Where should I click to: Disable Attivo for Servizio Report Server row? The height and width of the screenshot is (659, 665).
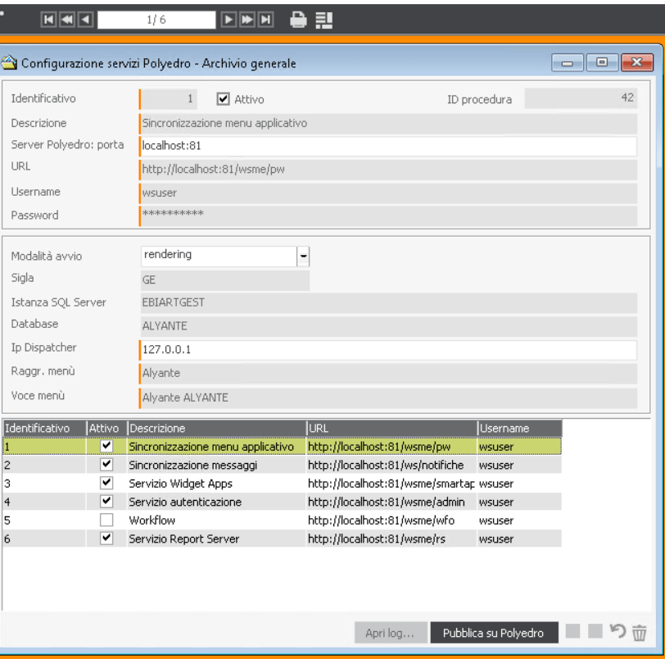pyautogui.click(x=106, y=539)
